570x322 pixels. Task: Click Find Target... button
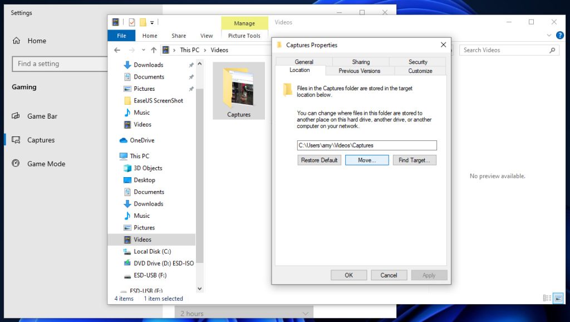tap(414, 160)
